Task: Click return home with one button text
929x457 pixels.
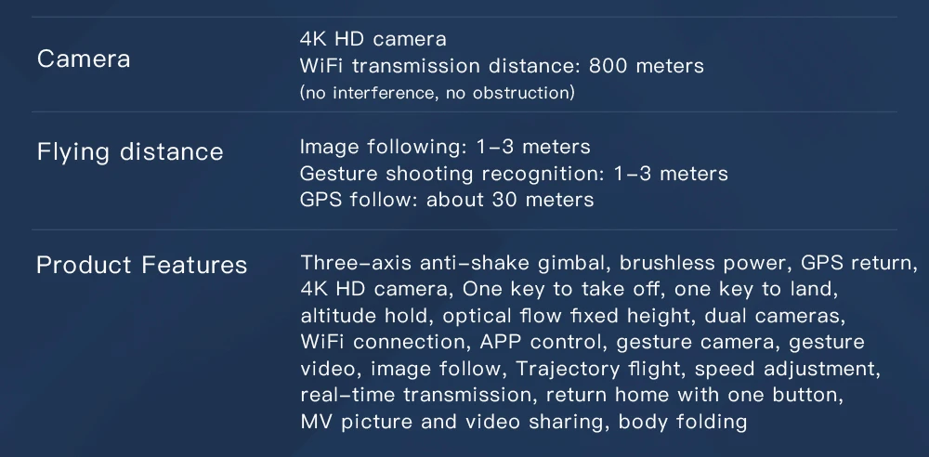Action: [692, 395]
